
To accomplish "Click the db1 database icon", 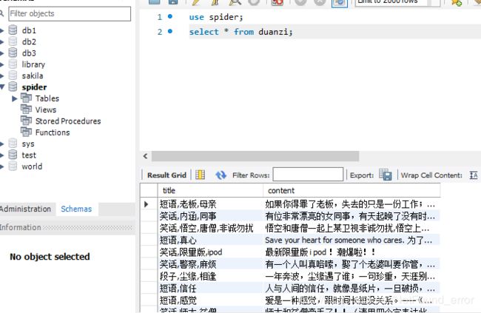I will 13,30.
